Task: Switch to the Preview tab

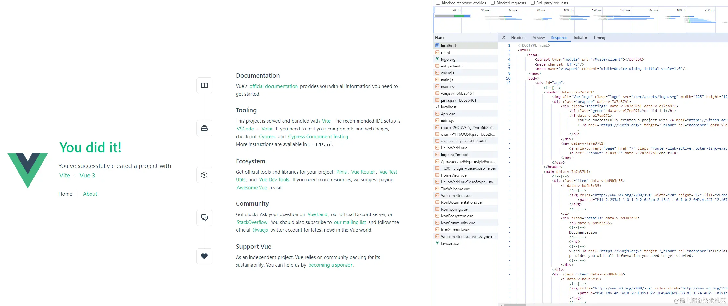Action: 538,38
